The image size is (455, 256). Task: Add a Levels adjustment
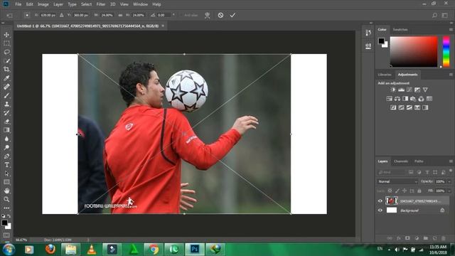pos(401,90)
